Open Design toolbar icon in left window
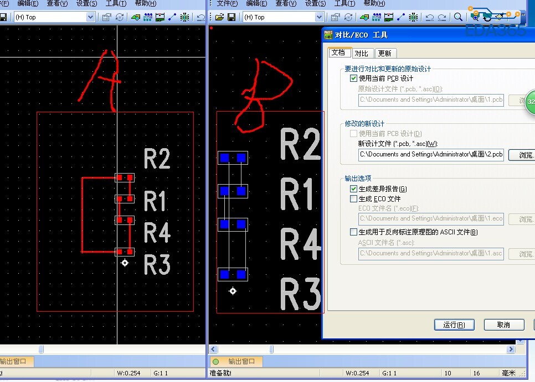Image resolution: width=535 pixels, height=382 pixels. pyautogui.click(x=148, y=17)
